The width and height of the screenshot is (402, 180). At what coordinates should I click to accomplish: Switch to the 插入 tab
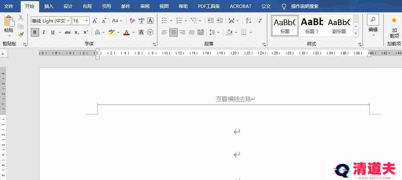49,6
